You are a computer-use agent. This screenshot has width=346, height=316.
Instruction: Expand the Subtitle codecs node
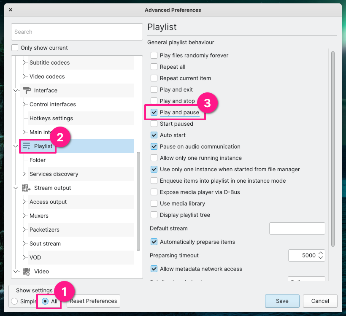click(24, 62)
